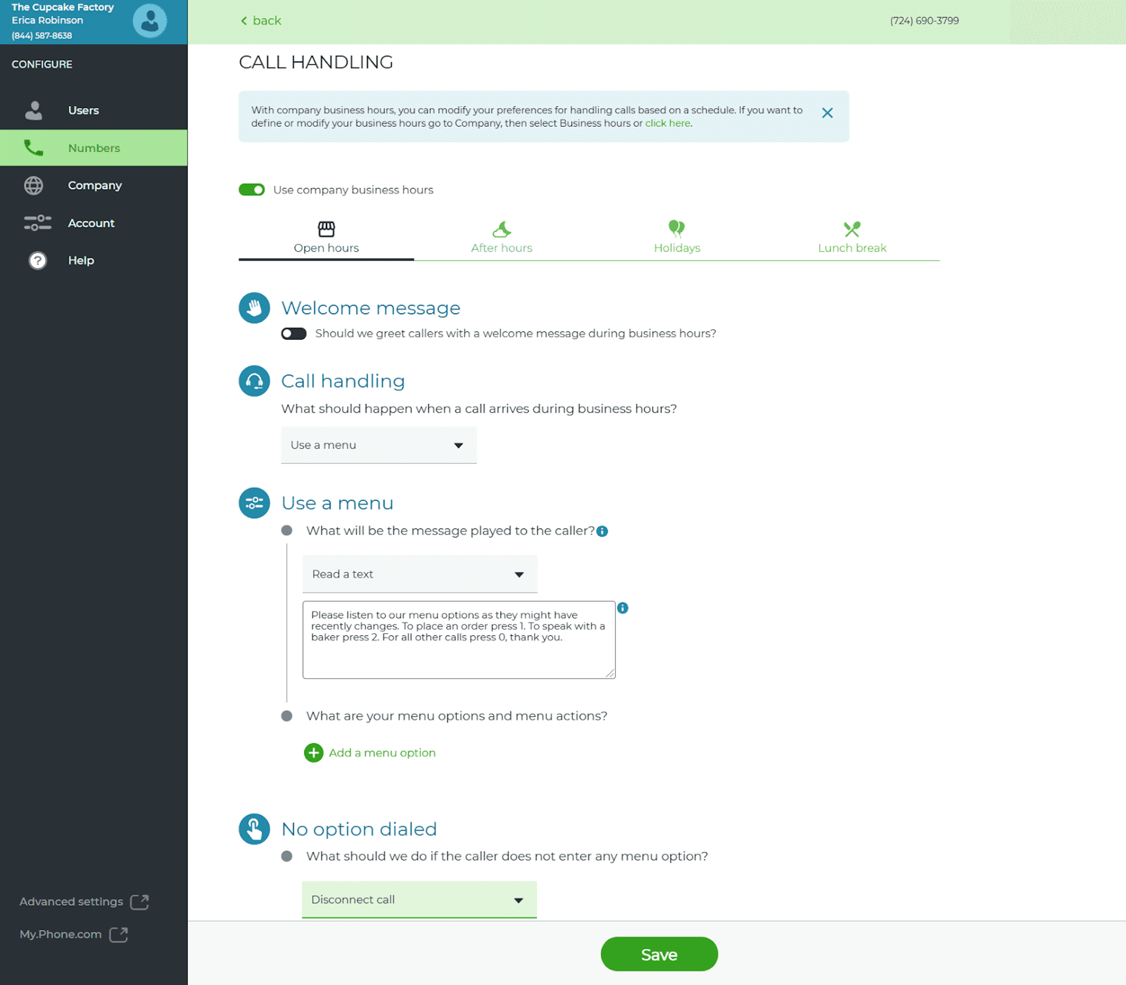Switch to the Holidays tab
The image size is (1126, 985).
pos(676,236)
